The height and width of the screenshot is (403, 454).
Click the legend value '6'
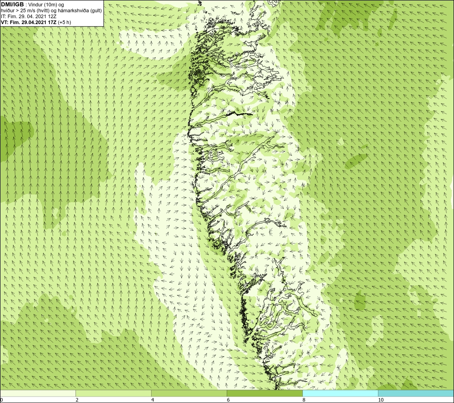(228, 400)
